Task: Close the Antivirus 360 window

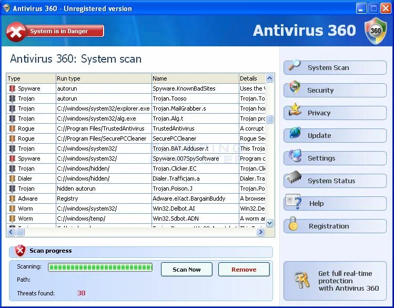Action: tap(386, 8)
